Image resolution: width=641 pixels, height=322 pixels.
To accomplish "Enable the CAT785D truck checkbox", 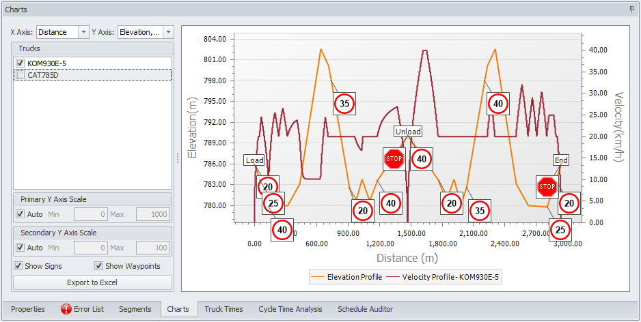I will (x=20, y=75).
